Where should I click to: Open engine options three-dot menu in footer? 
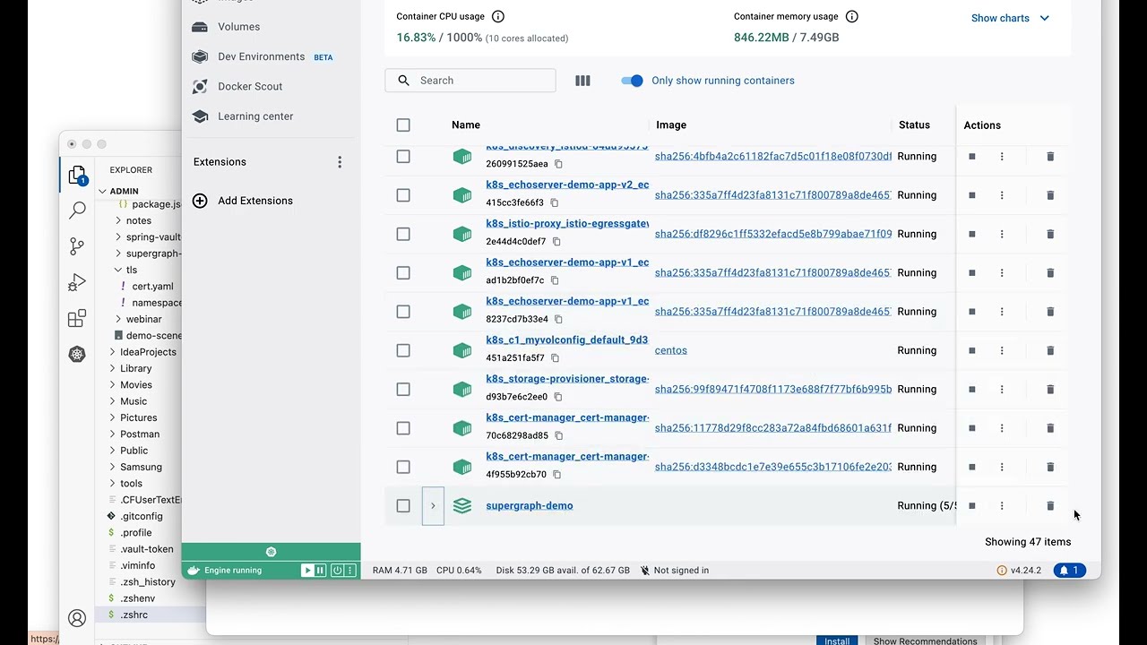350,571
